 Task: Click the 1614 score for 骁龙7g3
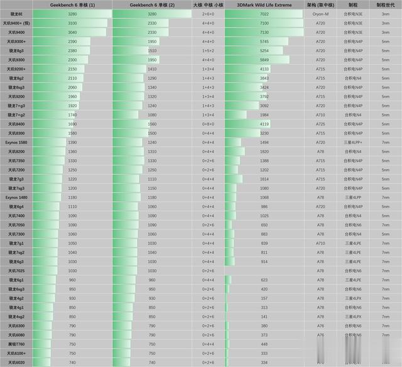coord(264,179)
